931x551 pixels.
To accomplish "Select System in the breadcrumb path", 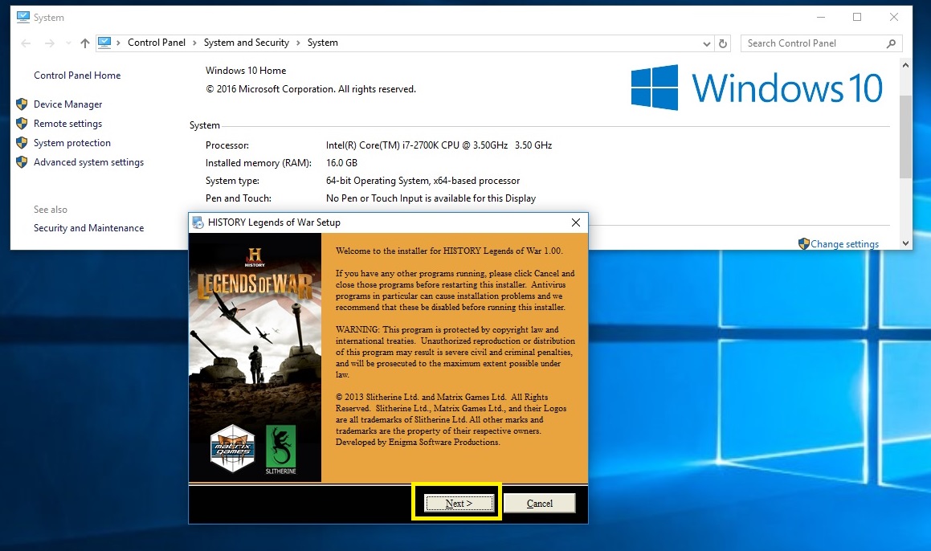I will (322, 42).
